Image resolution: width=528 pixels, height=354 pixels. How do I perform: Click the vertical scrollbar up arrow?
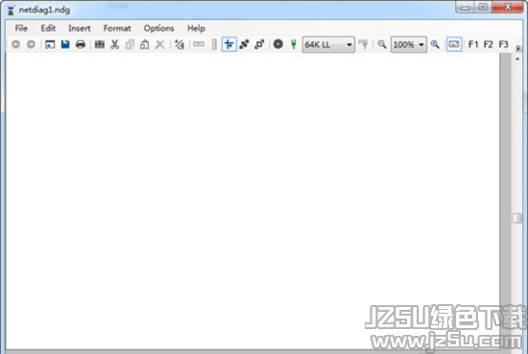click(517, 59)
